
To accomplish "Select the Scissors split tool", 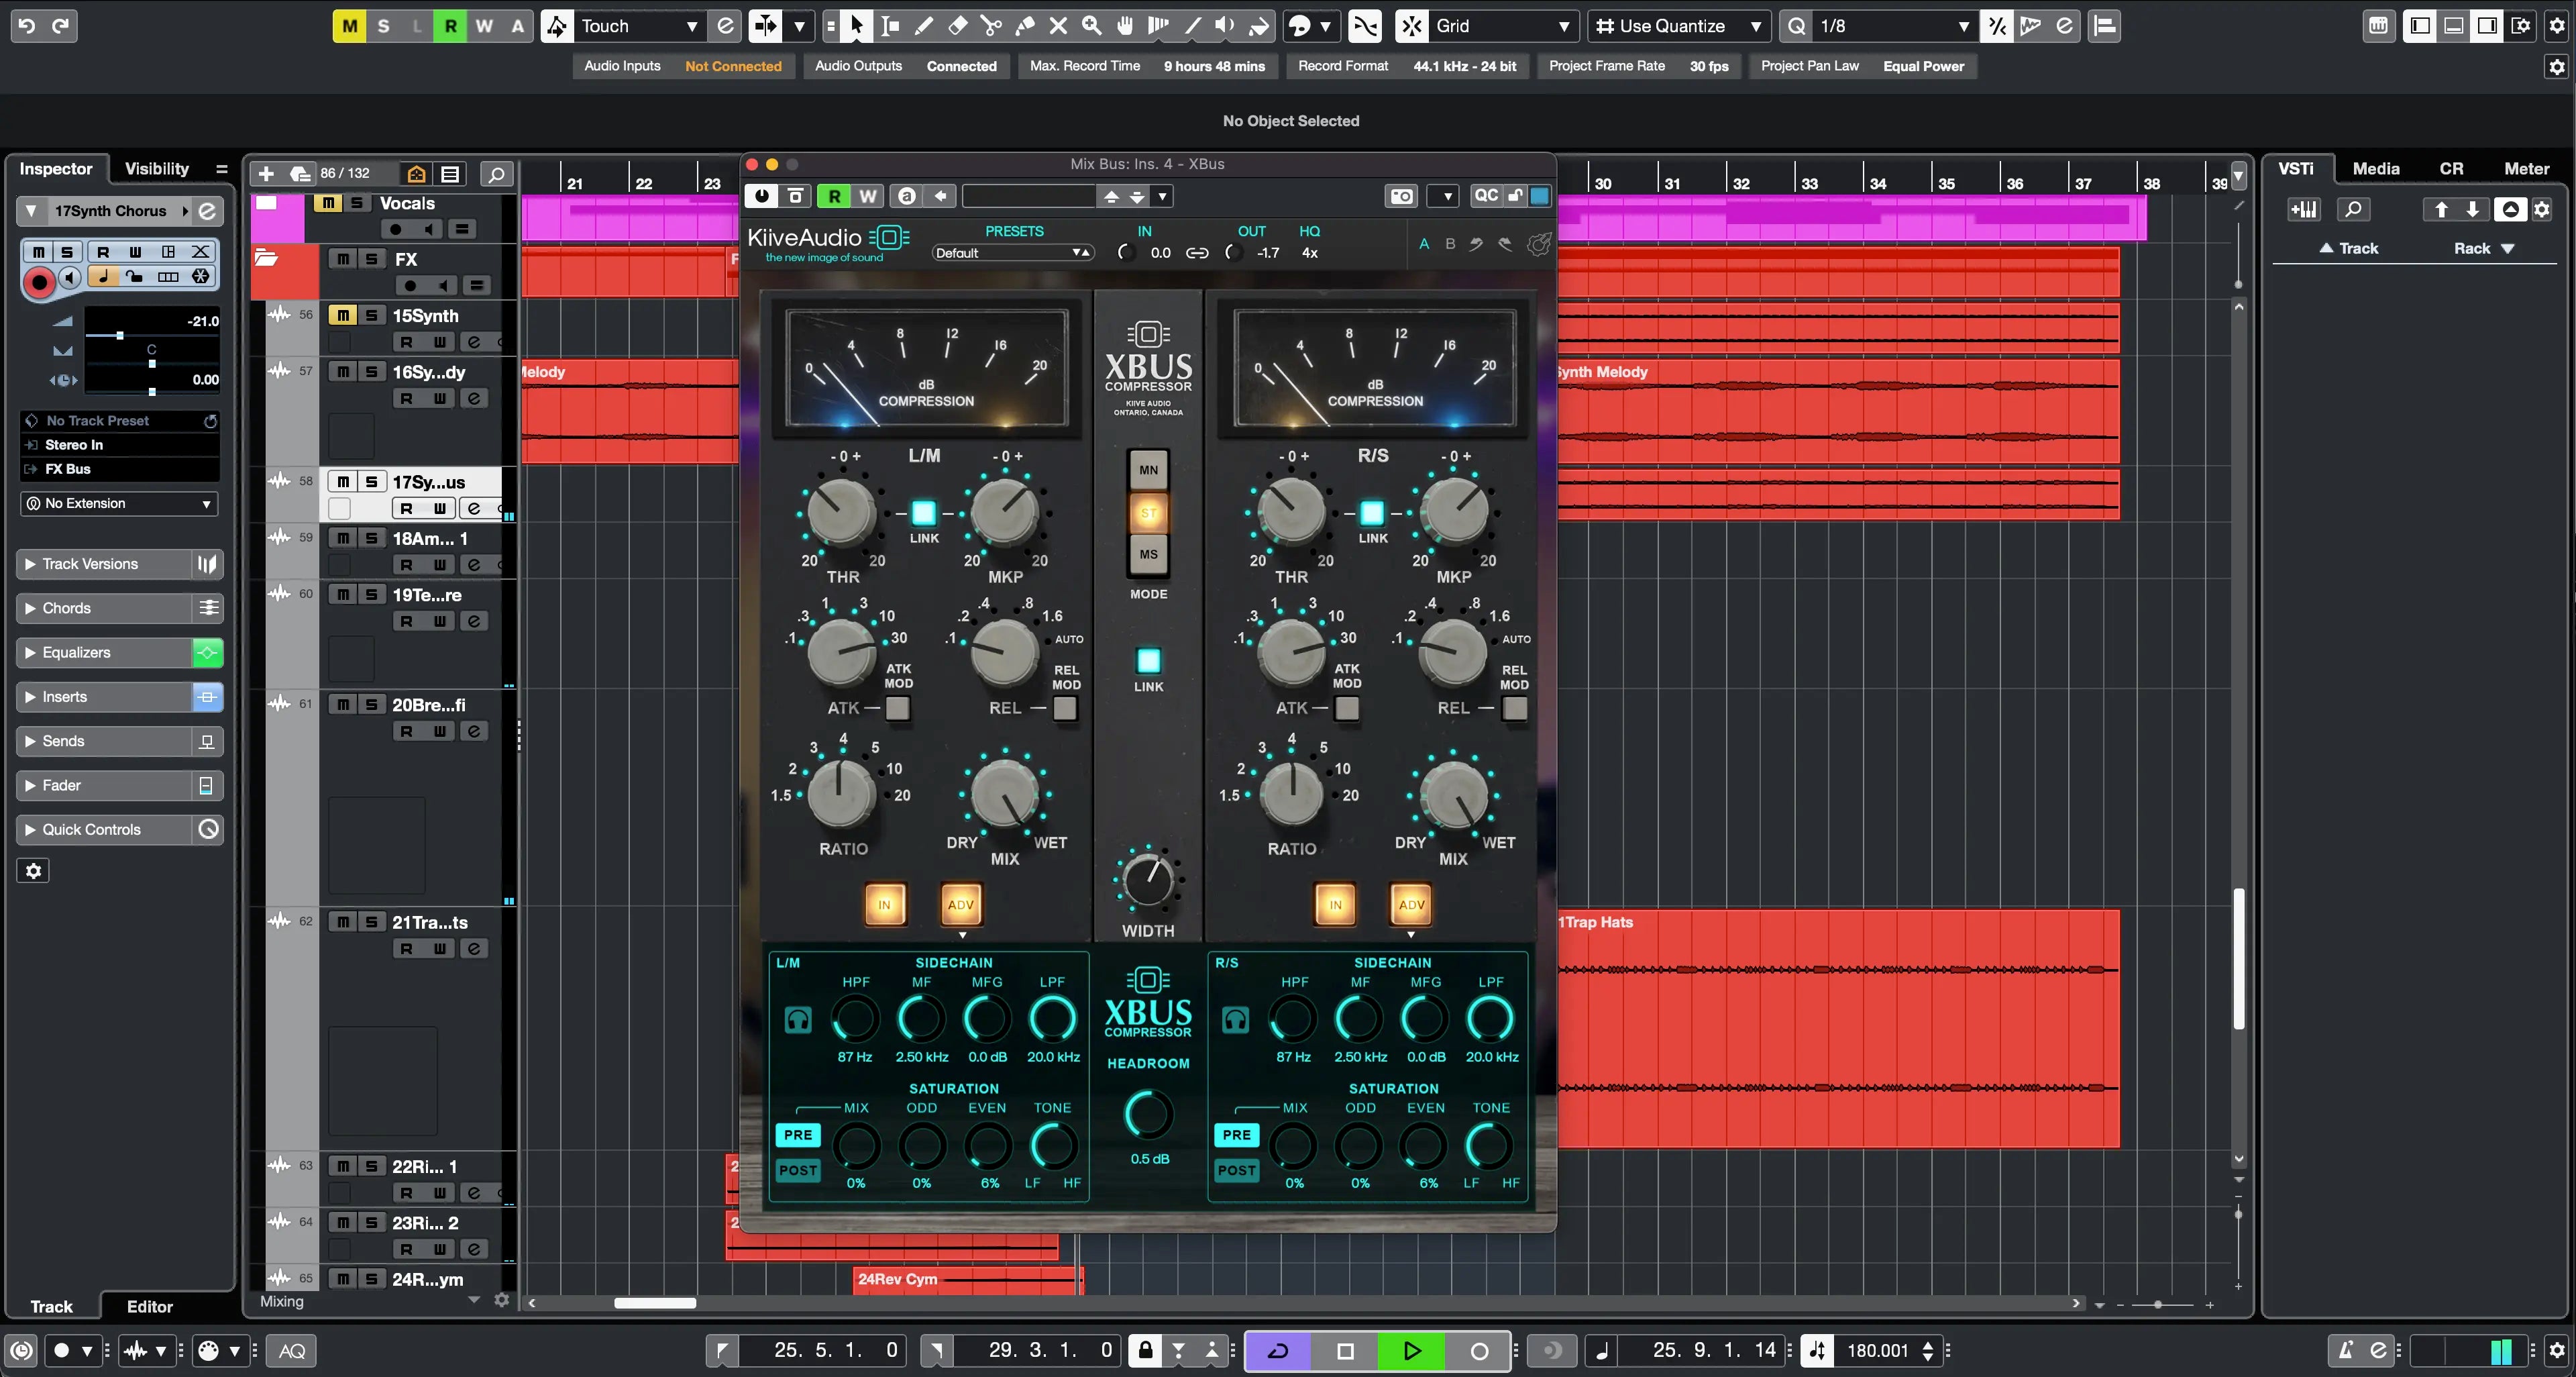I will click(990, 26).
